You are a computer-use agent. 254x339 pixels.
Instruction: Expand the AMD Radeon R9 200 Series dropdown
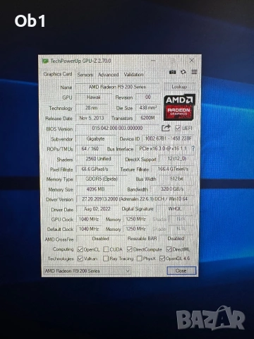87,270
